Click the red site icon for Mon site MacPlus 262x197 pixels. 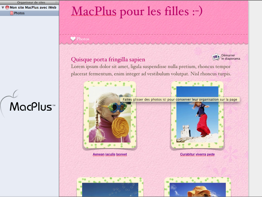tap(7, 8)
